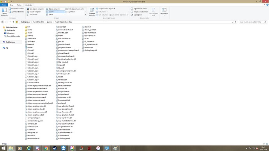269x151 pixels.
Task: Open TeamViewer from the taskbar
Action: tap(64, 148)
